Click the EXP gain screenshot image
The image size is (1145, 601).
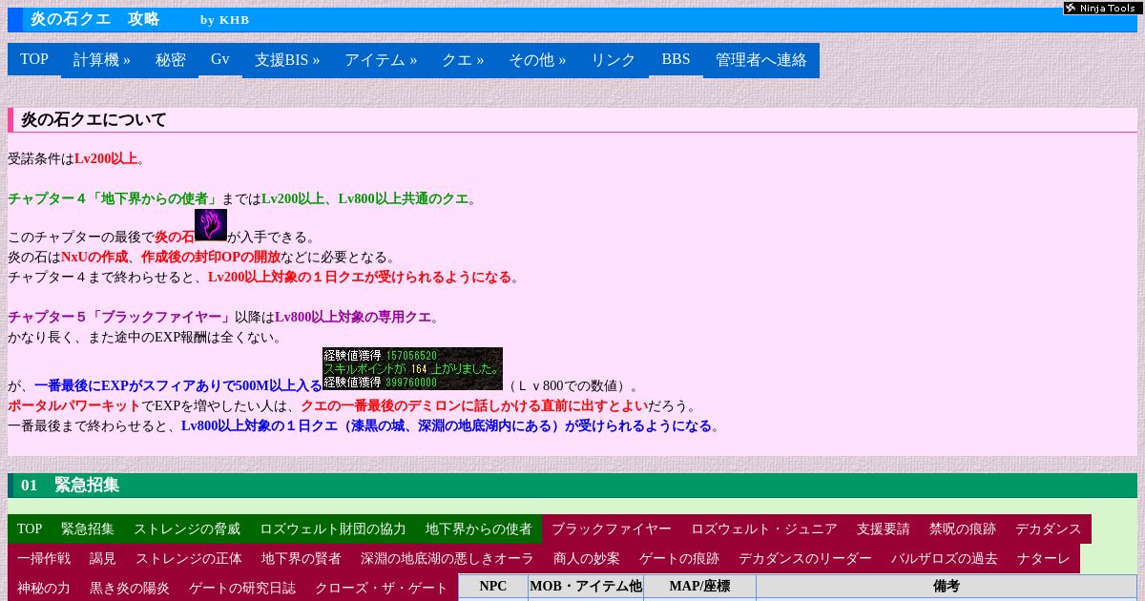412,369
